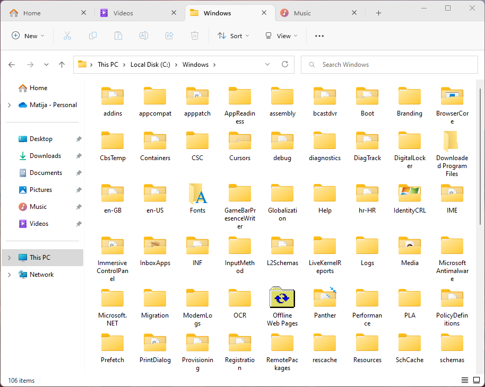Image resolution: width=485 pixels, height=387 pixels.
Task: Open the Media folder
Action: 410,251
